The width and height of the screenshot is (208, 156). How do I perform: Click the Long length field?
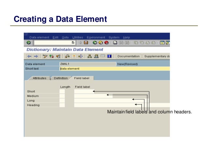click(62, 100)
